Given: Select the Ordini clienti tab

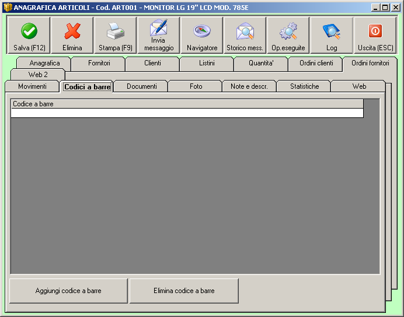Looking at the screenshot, I should [x=316, y=63].
